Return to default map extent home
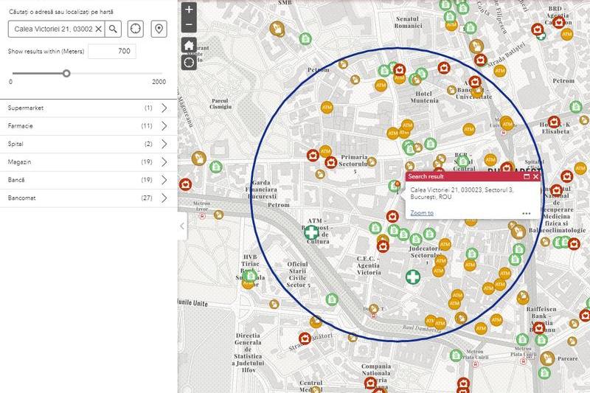 click(x=190, y=45)
